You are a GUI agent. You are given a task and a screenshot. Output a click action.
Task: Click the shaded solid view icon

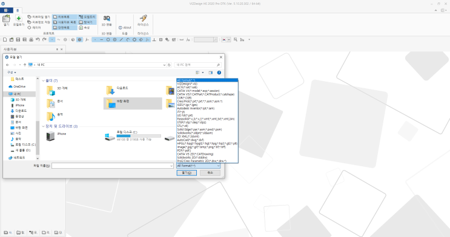[80, 39]
